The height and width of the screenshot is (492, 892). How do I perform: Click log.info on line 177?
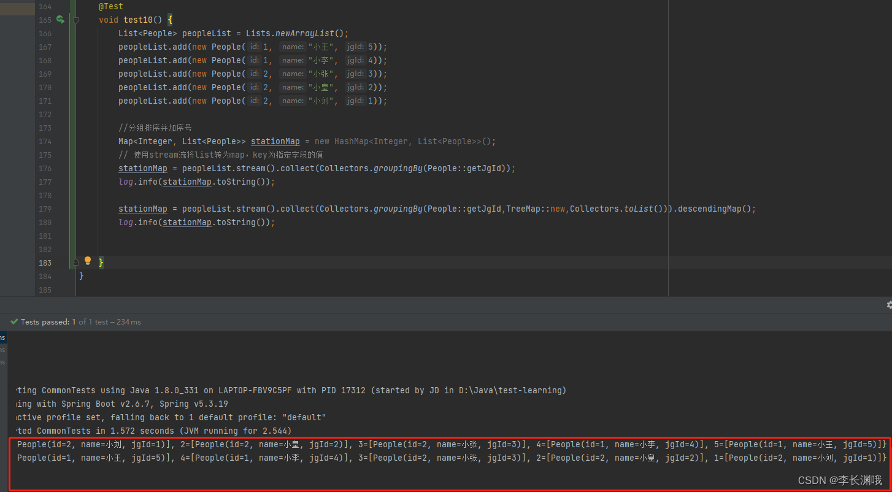pyautogui.click(x=138, y=182)
